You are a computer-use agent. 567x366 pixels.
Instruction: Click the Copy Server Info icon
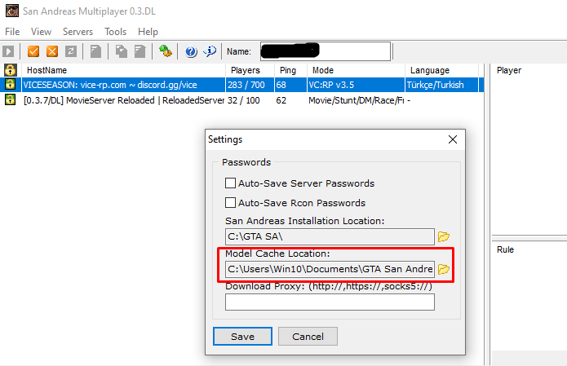pos(121,51)
